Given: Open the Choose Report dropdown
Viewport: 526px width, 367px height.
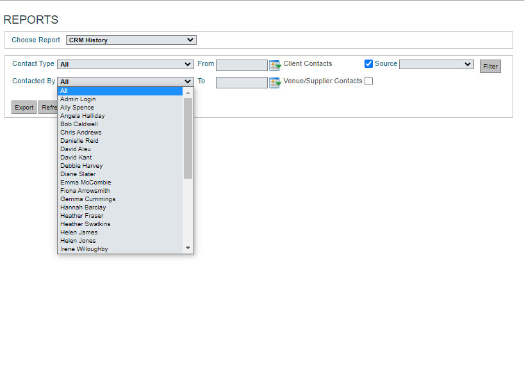Looking at the screenshot, I should [131, 40].
